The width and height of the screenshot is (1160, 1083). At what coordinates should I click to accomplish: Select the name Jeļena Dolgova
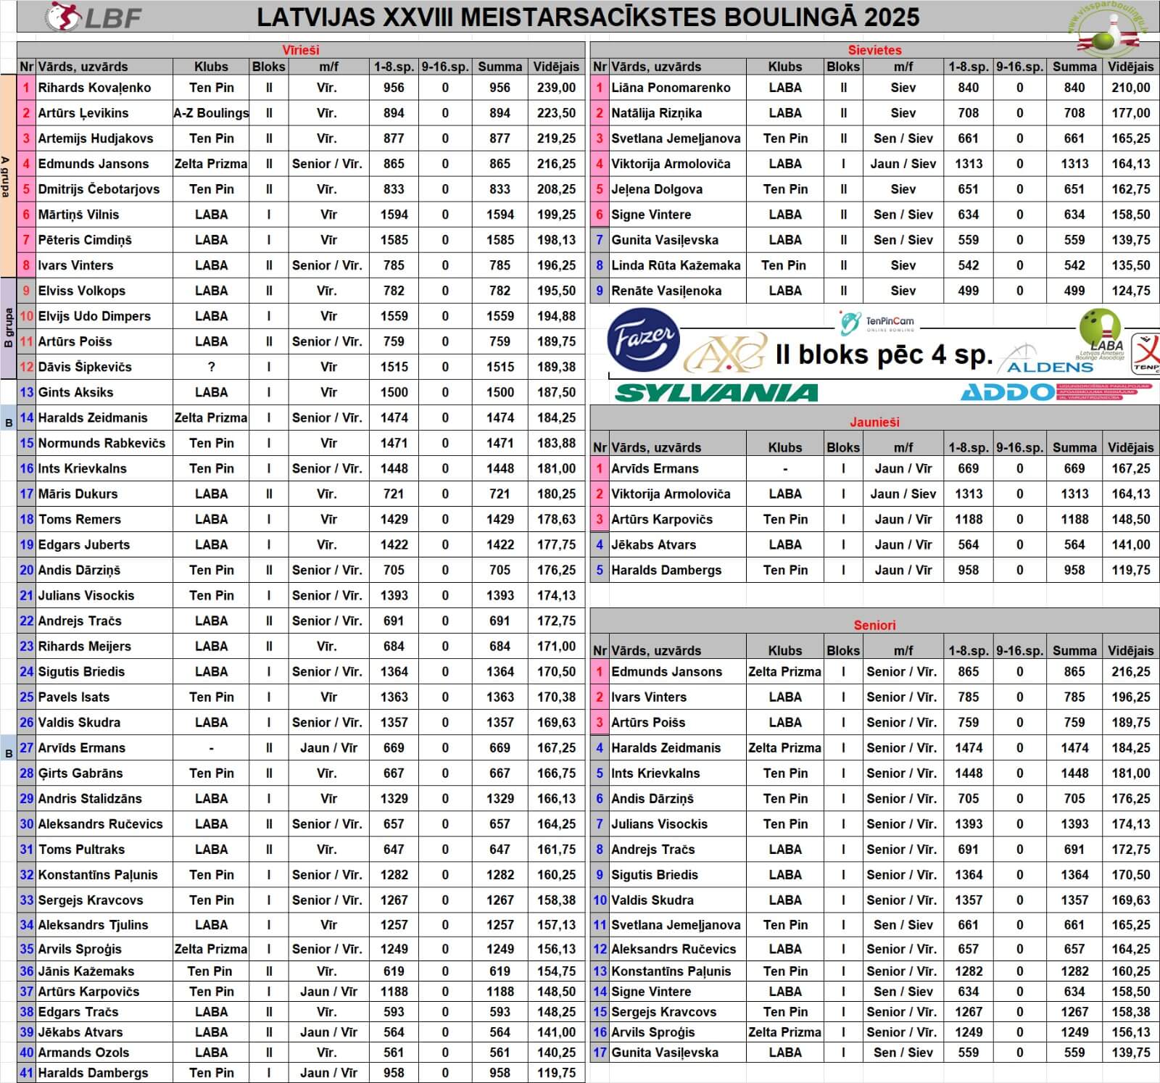[x=657, y=189]
